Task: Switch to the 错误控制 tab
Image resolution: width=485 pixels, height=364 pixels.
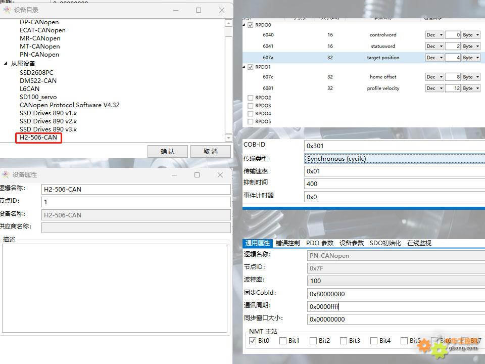Action: pos(288,243)
